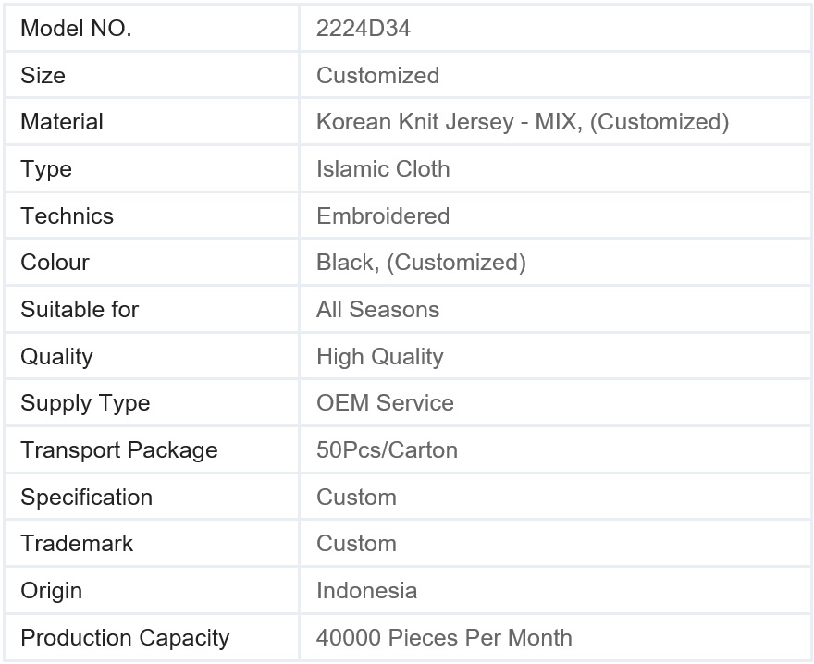Select the Embroidered value
Image resolution: width=814 pixels, height=664 pixels.
[x=383, y=216]
